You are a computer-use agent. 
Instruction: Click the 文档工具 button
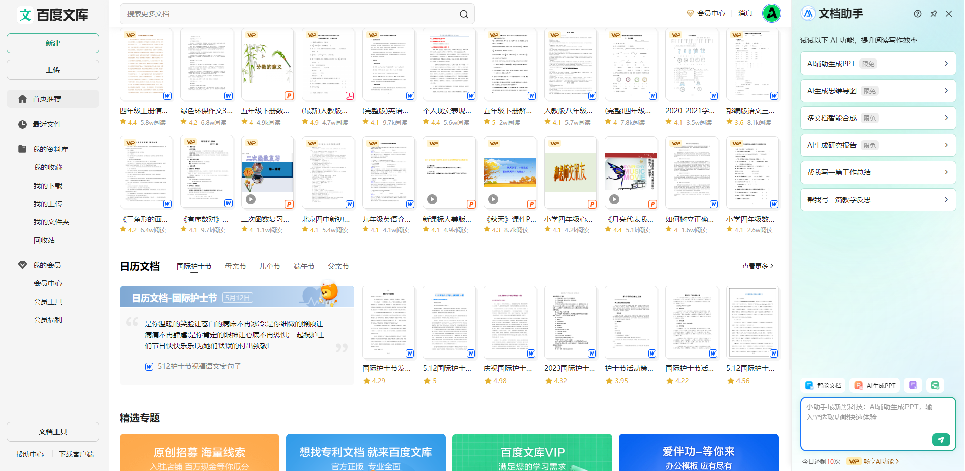tap(53, 432)
